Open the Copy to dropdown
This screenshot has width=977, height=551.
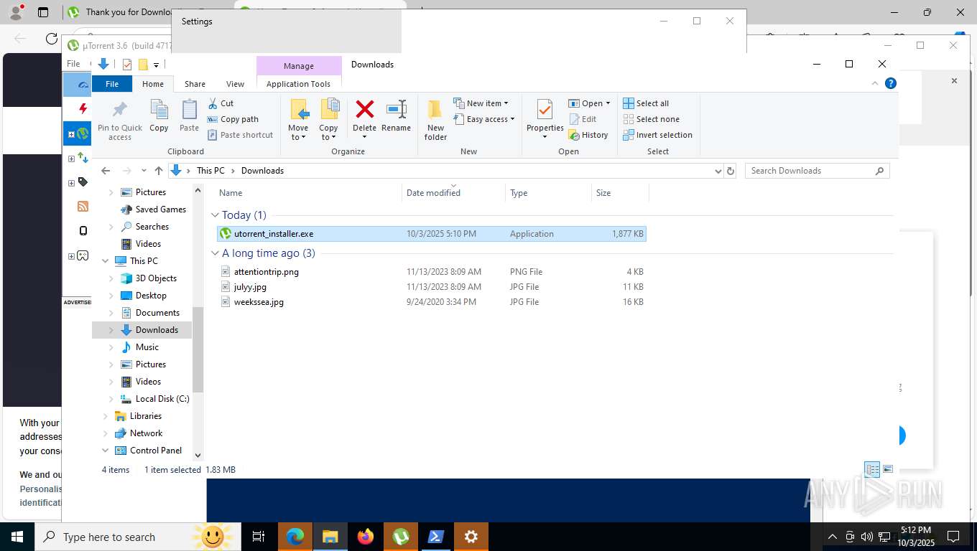coord(328,120)
